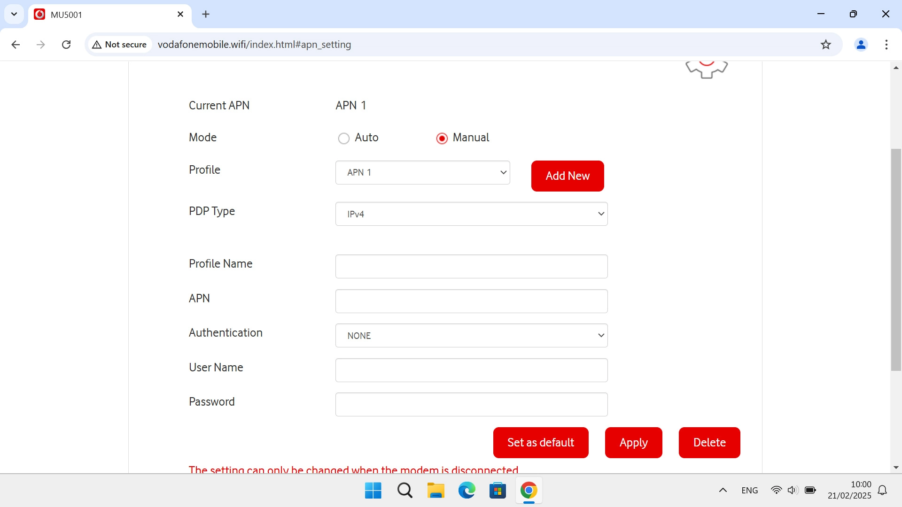Select Manual mode
902x507 pixels.
pyautogui.click(x=442, y=138)
